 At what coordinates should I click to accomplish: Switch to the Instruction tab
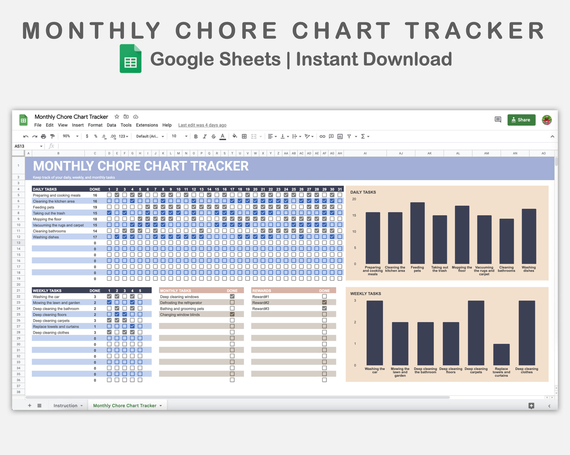coord(65,405)
